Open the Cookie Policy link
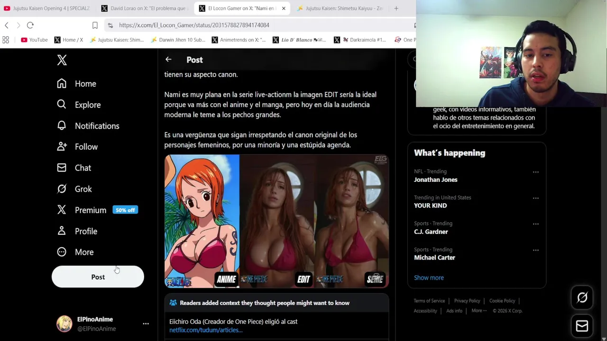This screenshot has width=607, height=341. point(502,301)
